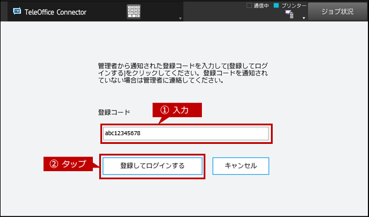369x217 pixels.
Task: Open the ジョブ状況 job status button
Action: pyautogui.click(x=338, y=12)
